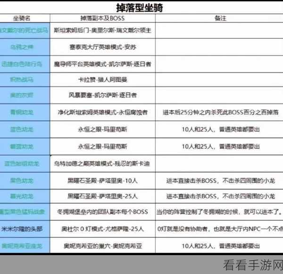Screen dimensions: 283x274
Task: Click cell "卡拉赞-猎人阿图曼"
Action: tap(103, 80)
